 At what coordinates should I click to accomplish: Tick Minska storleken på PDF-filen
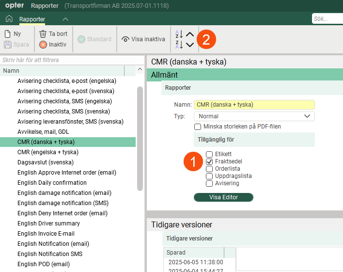[198, 127]
